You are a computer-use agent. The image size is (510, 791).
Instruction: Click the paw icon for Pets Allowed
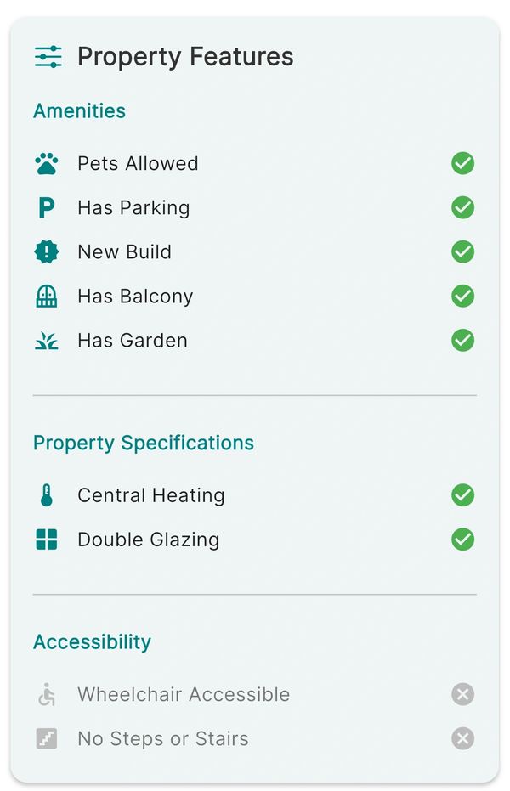(47, 163)
